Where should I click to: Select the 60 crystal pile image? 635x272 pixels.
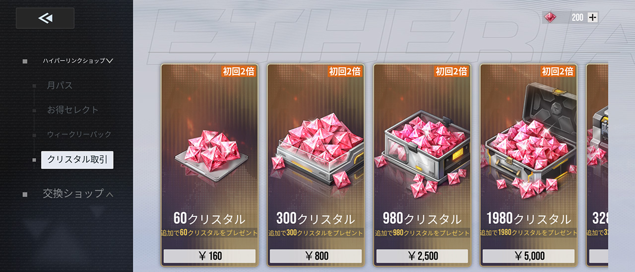point(209,151)
